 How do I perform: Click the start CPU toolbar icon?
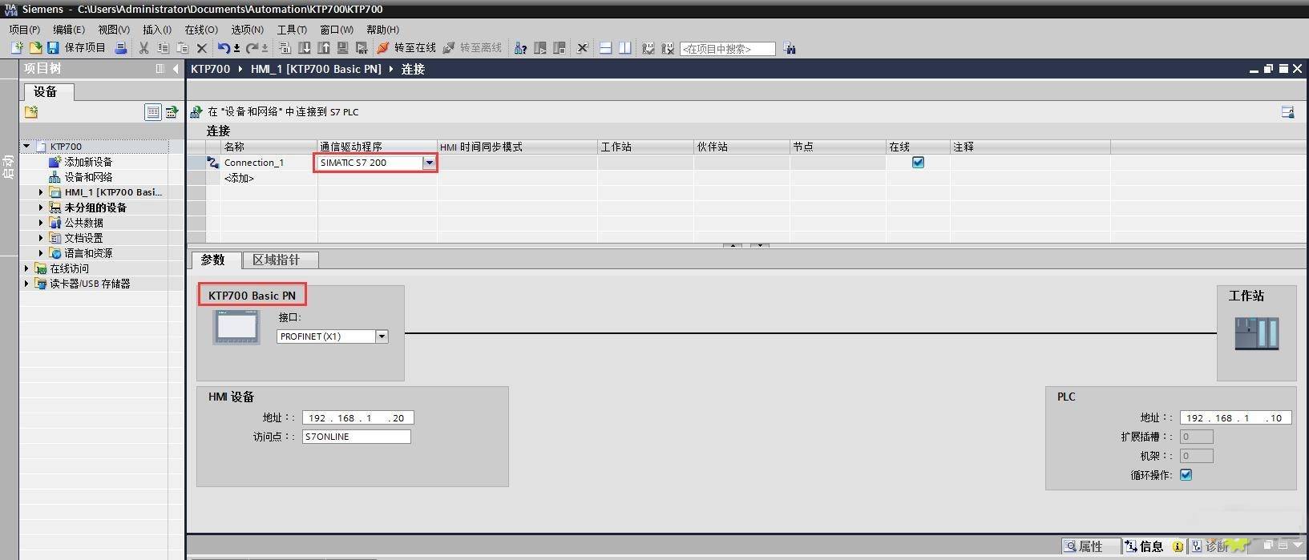[x=540, y=48]
